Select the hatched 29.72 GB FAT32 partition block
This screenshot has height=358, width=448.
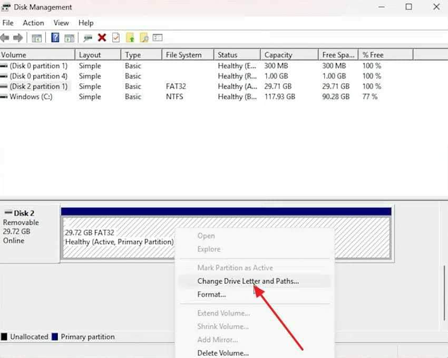click(x=226, y=238)
